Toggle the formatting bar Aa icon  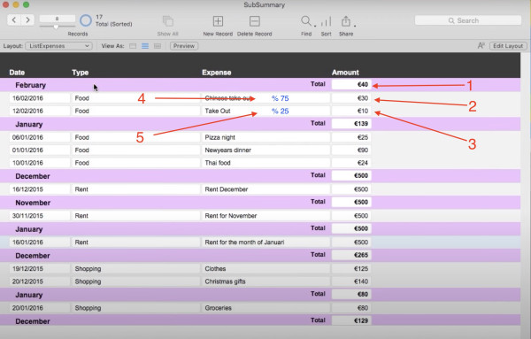point(481,46)
